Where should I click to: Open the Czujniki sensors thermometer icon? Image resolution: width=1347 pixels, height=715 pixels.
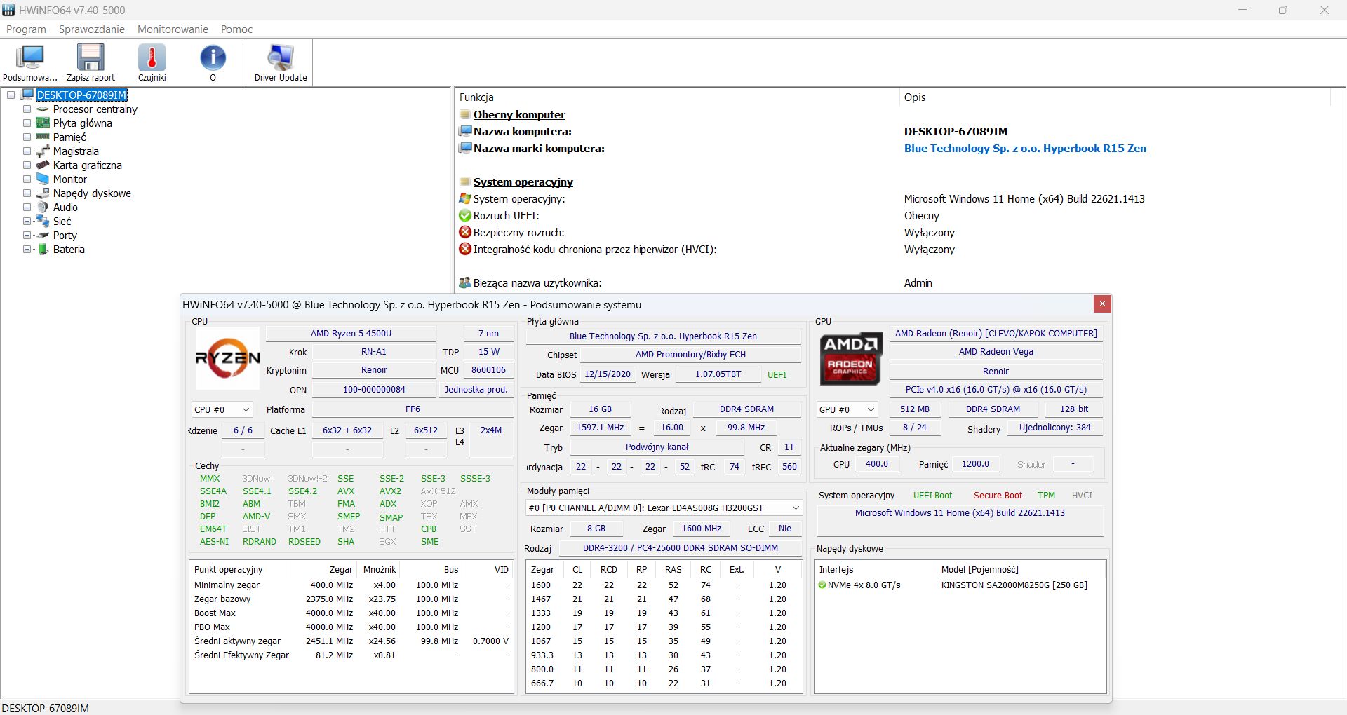(152, 57)
